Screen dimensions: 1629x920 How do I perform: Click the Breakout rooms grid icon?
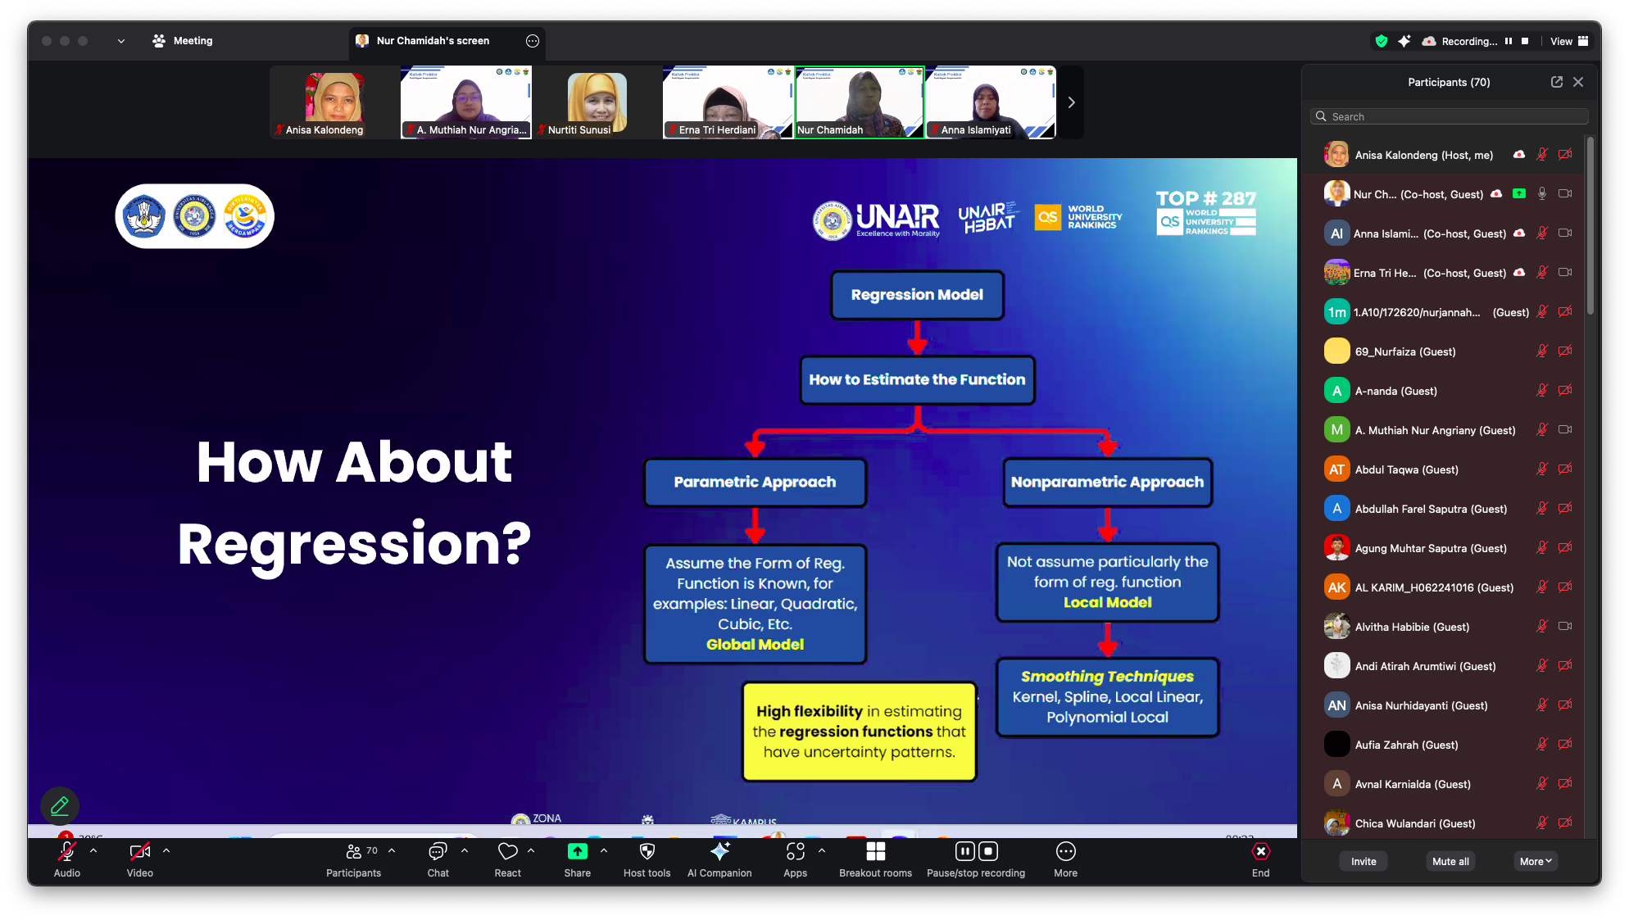[x=875, y=852]
